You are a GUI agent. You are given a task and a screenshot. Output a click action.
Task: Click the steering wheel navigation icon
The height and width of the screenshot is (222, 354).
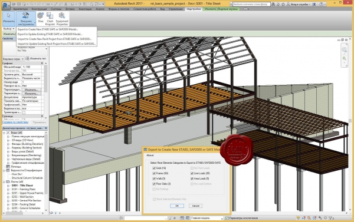345,49
